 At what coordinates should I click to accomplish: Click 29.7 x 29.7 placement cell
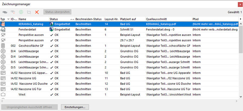tap(127, 40)
